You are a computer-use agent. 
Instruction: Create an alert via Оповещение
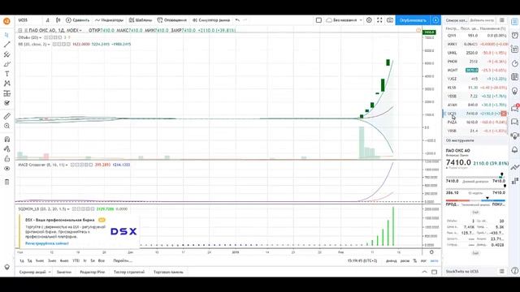coord(172,20)
